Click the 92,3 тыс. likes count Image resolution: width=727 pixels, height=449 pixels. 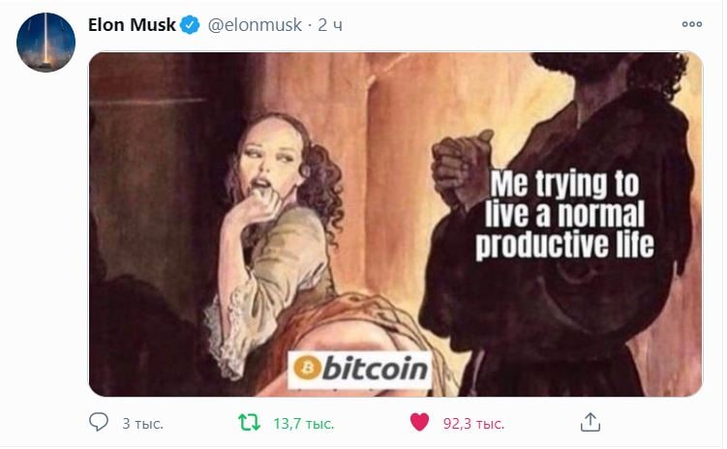click(x=473, y=424)
